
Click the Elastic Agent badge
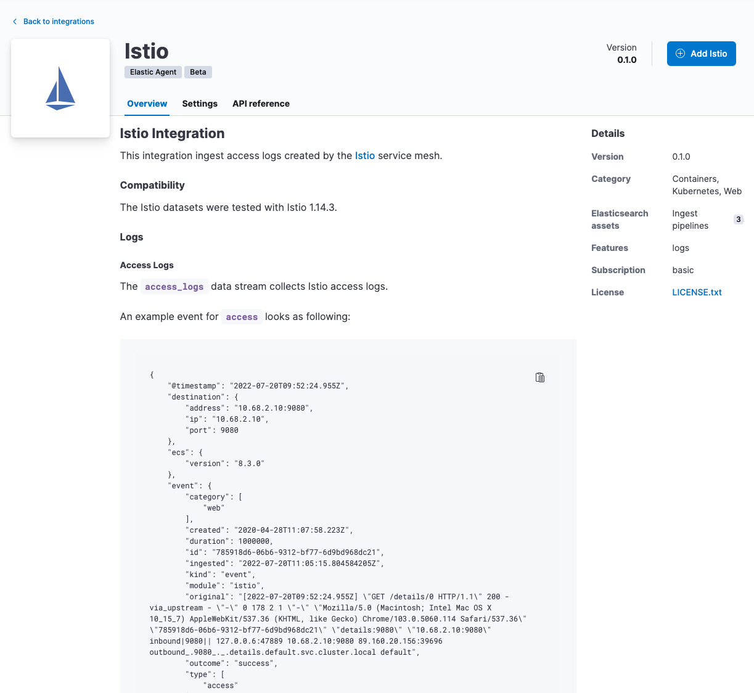[x=152, y=72]
